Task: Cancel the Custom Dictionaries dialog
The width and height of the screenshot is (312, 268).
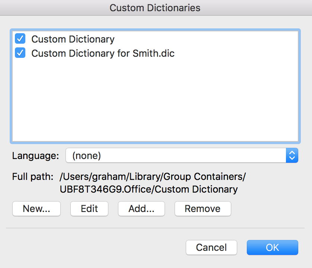Action: coord(211,247)
